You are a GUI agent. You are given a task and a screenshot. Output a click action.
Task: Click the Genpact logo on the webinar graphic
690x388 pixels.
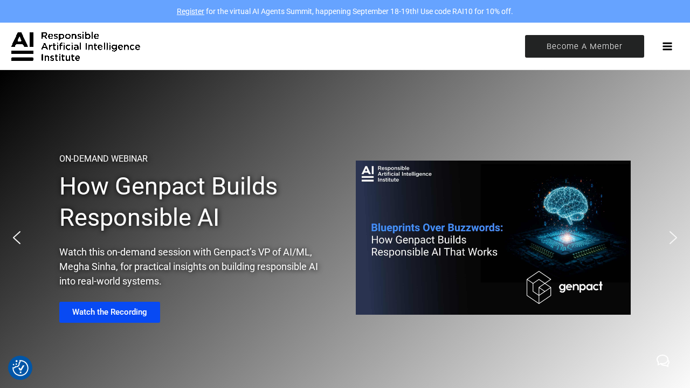[564, 287]
